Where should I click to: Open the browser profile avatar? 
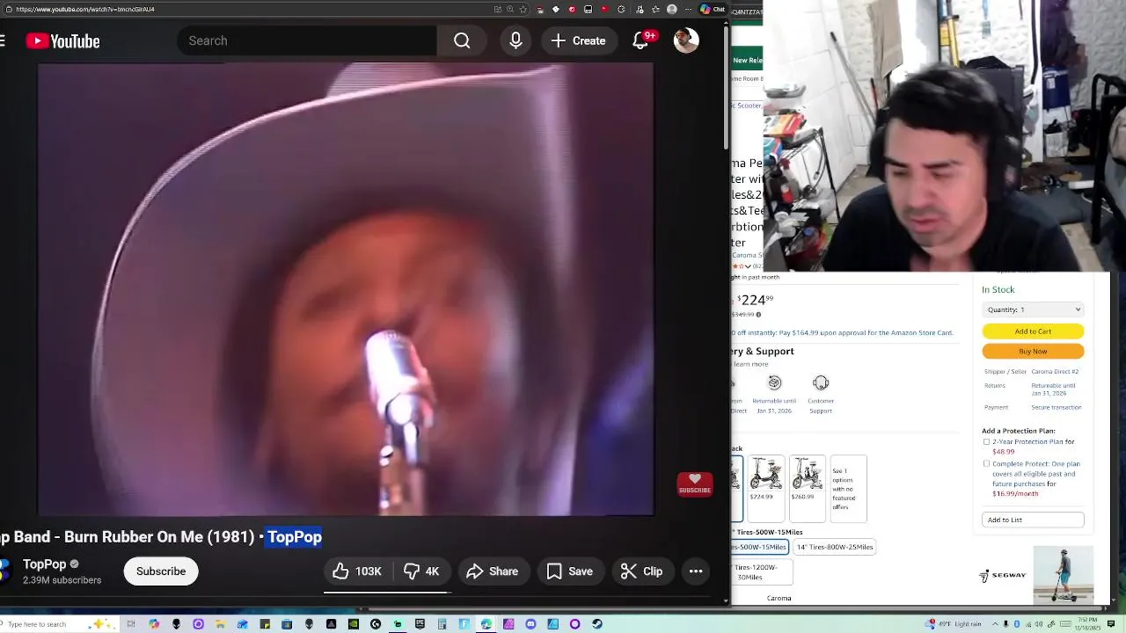point(672,9)
